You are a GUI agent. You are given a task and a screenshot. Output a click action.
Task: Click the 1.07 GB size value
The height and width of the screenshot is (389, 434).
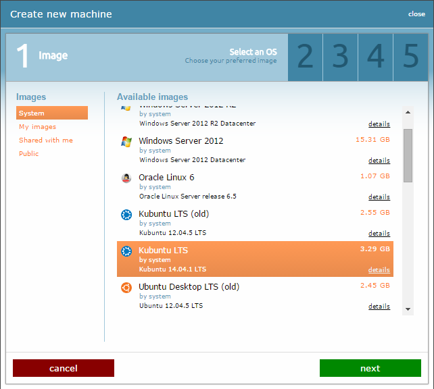coord(375,176)
